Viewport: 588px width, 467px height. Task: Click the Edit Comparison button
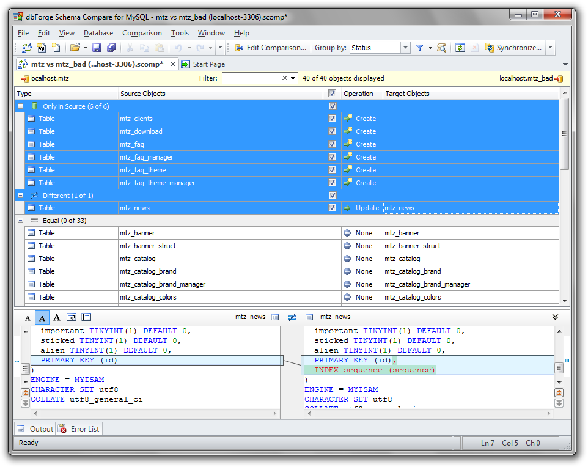click(270, 48)
